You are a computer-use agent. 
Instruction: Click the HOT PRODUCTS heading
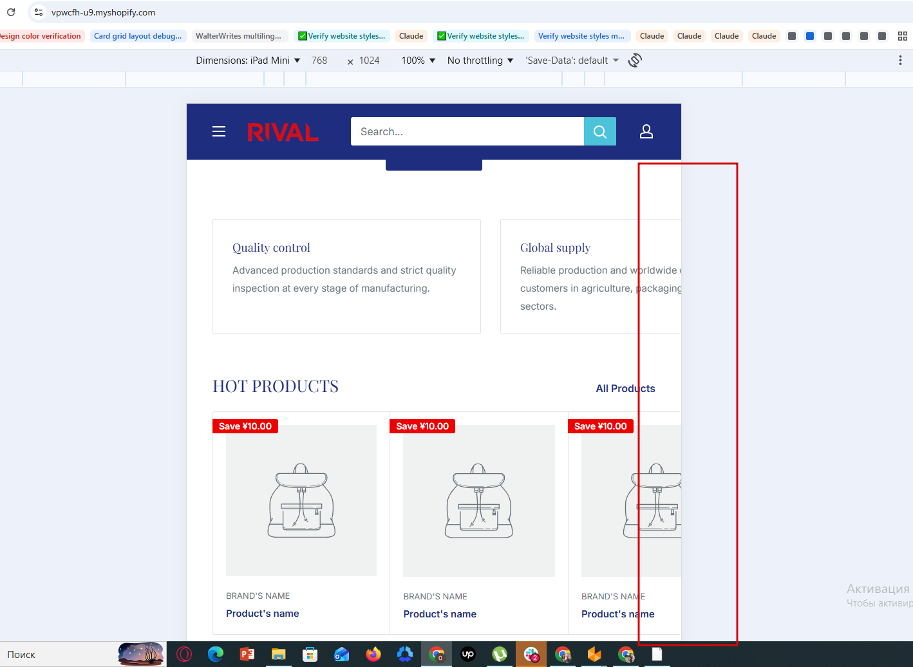(x=276, y=386)
